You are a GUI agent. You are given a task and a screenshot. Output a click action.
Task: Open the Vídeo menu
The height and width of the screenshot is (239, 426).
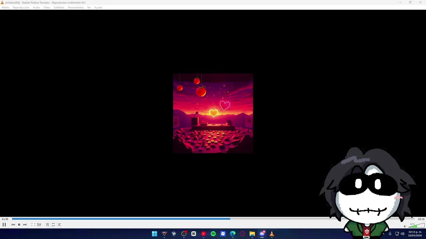click(47, 7)
